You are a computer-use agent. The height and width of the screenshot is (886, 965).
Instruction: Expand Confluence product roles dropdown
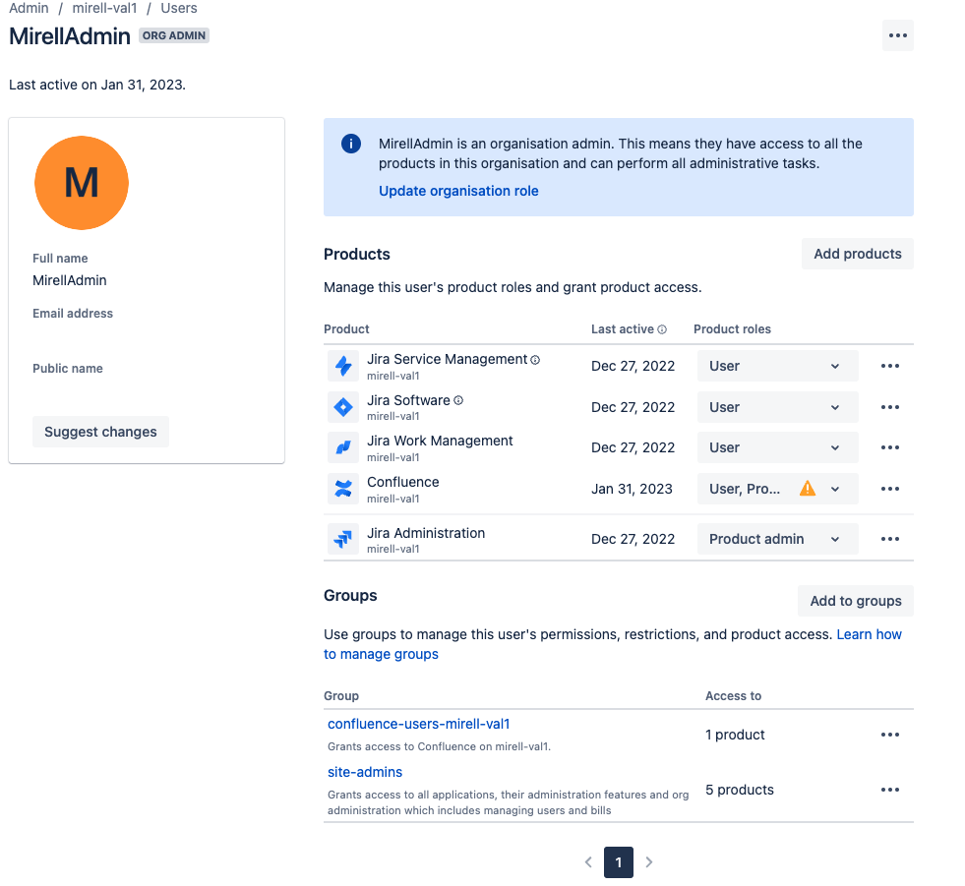(778, 489)
